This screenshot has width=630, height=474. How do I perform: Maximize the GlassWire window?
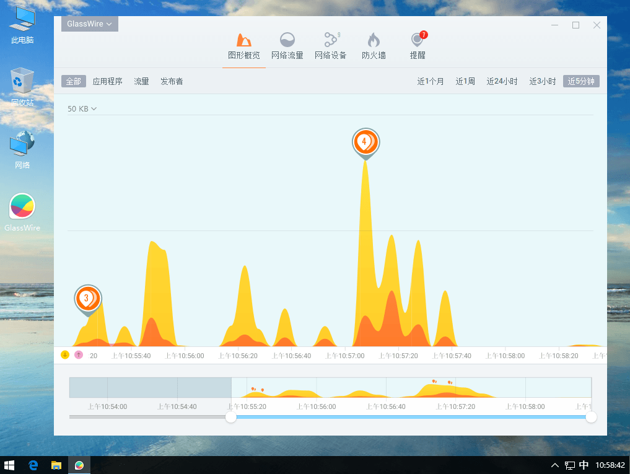click(x=575, y=25)
